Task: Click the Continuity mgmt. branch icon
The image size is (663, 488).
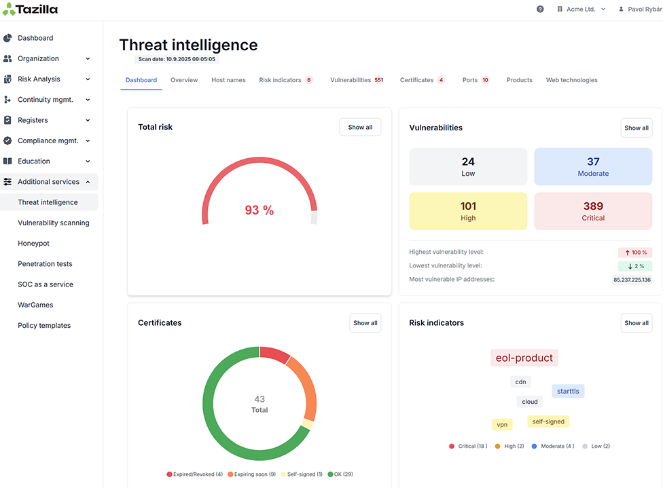Action: [x=7, y=100]
